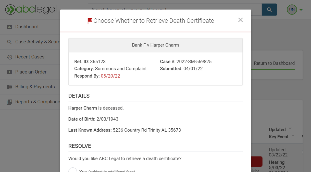Click the red flag icon in dialog title
The width and height of the screenshot is (311, 172).
(90, 21)
